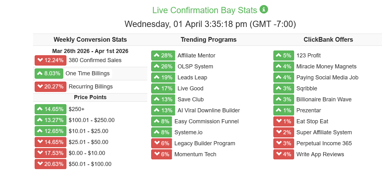Select the down arrow on Recurring Billings

40,87
